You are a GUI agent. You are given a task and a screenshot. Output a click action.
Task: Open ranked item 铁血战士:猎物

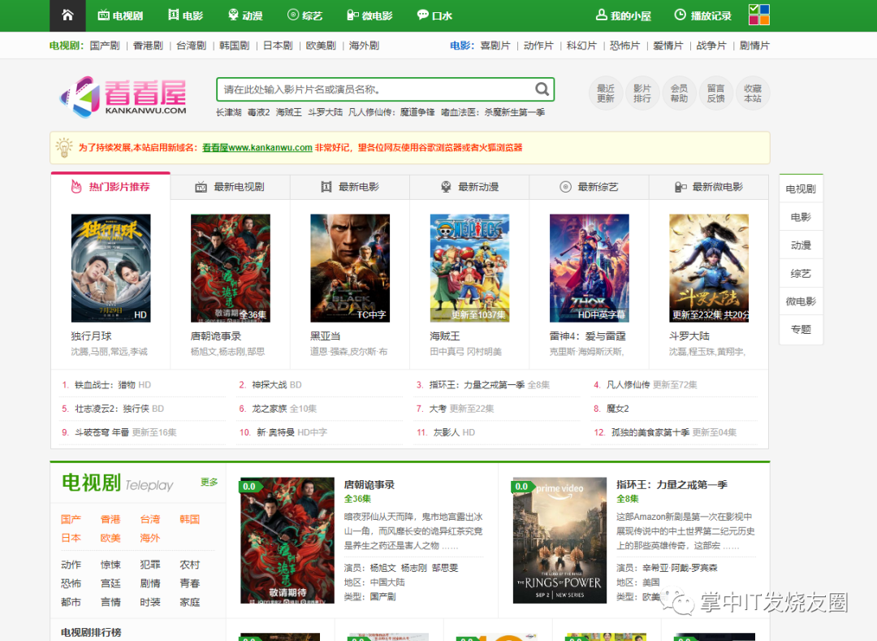pos(105,385)
